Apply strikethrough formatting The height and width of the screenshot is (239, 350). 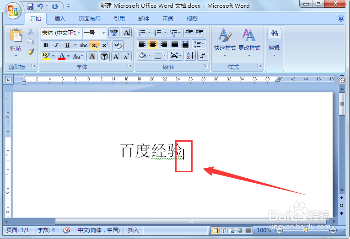point(84,45)
